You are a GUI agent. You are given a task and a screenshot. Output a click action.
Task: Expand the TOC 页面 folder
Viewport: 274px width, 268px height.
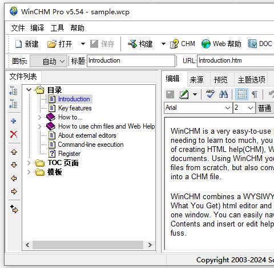[29, 163]
